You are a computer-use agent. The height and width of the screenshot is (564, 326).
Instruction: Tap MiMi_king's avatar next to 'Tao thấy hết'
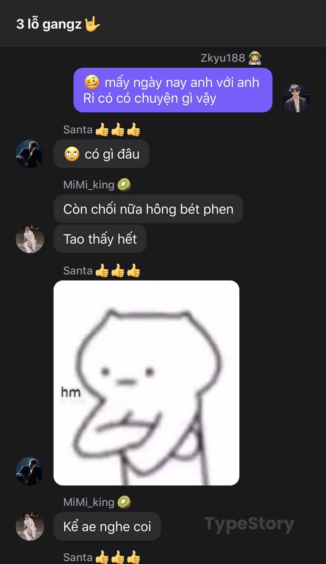coord(30,239)
